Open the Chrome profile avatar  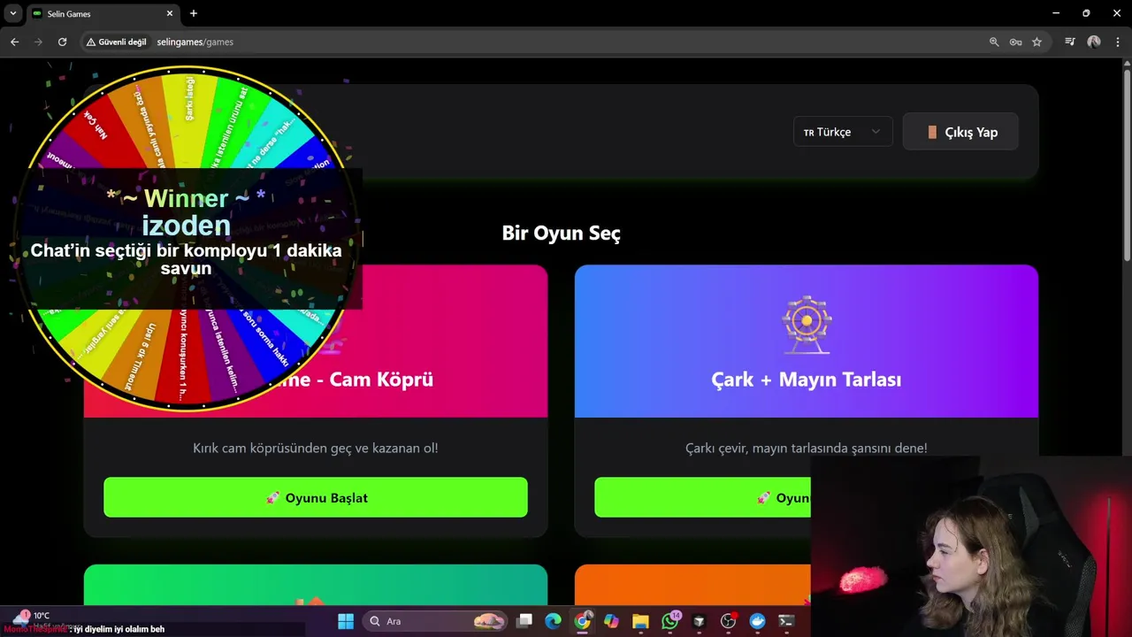[1094, 42]
